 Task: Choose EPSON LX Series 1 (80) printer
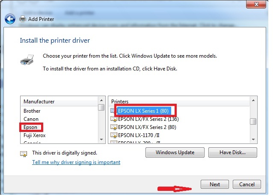click(x=143, y=111)
